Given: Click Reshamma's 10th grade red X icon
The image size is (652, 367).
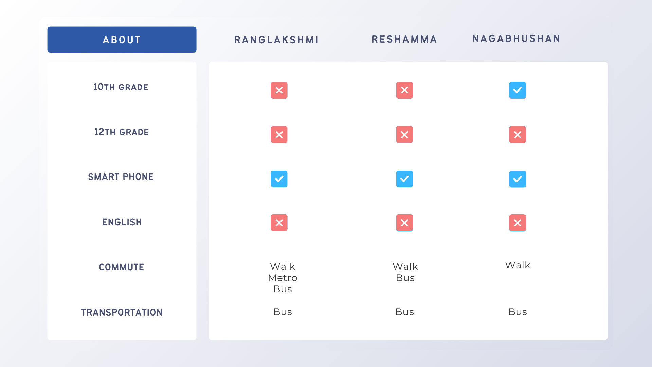Looking at the screenshot, I should 404,90.
